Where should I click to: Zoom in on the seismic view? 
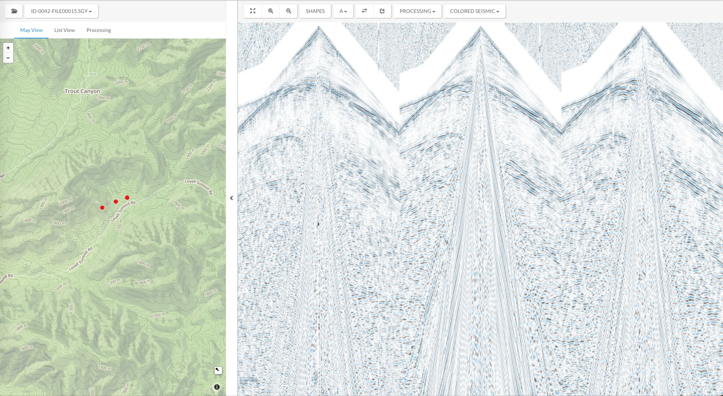pyautogui.click(x=271, y=11)
